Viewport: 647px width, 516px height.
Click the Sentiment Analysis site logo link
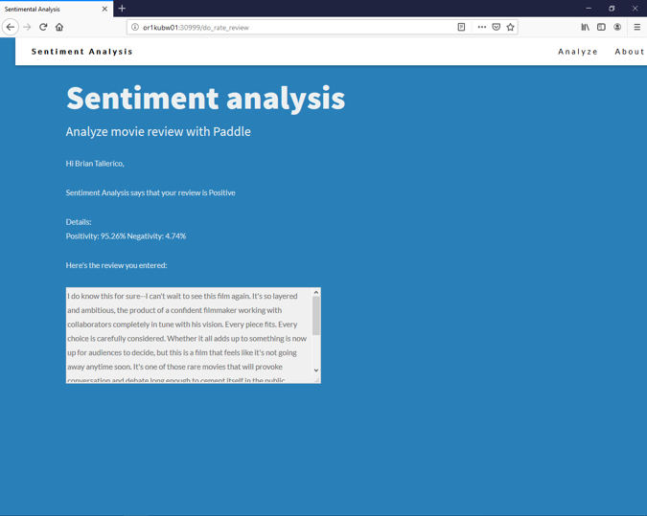(82, 52)
